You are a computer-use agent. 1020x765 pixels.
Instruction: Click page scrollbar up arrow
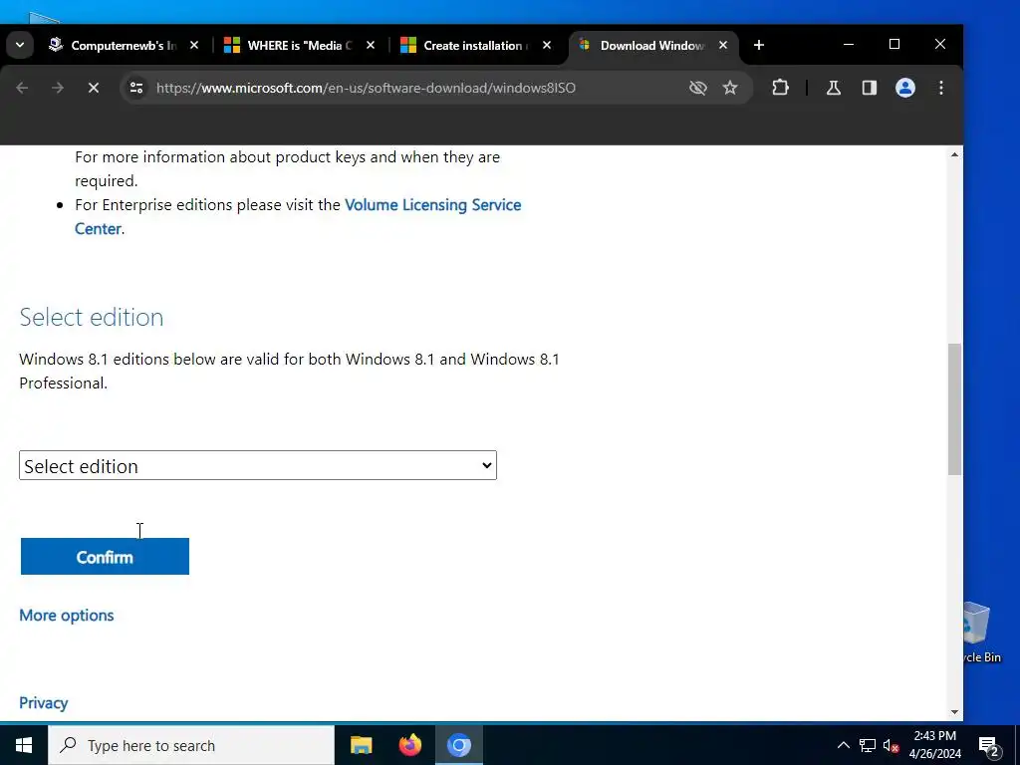click(x=954, y=154)
